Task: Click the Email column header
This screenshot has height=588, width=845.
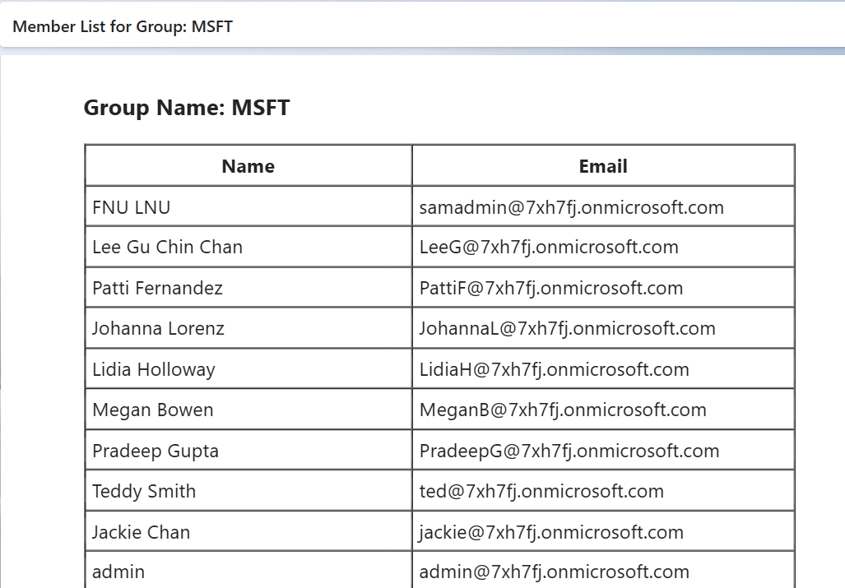Action: point(603,166)
